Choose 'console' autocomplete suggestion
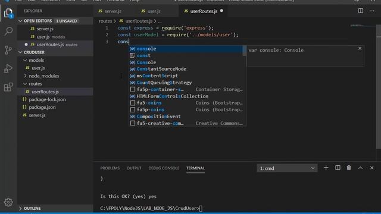This screenshot has height=214, width=381. pyautogui.click(x=186, y=49)
